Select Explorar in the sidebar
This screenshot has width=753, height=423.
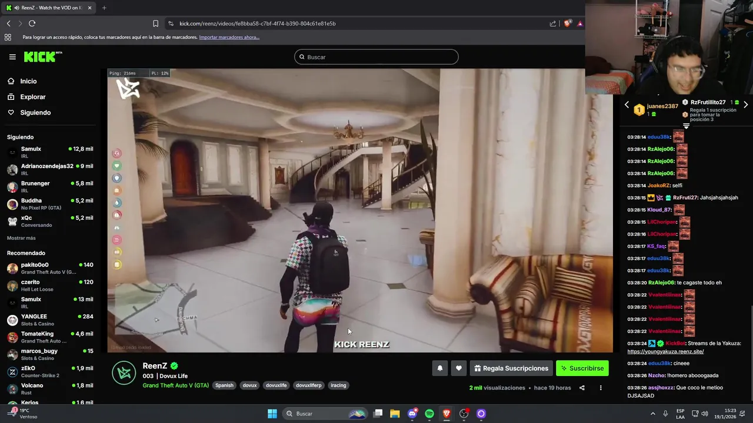click(x=33, y=97)
